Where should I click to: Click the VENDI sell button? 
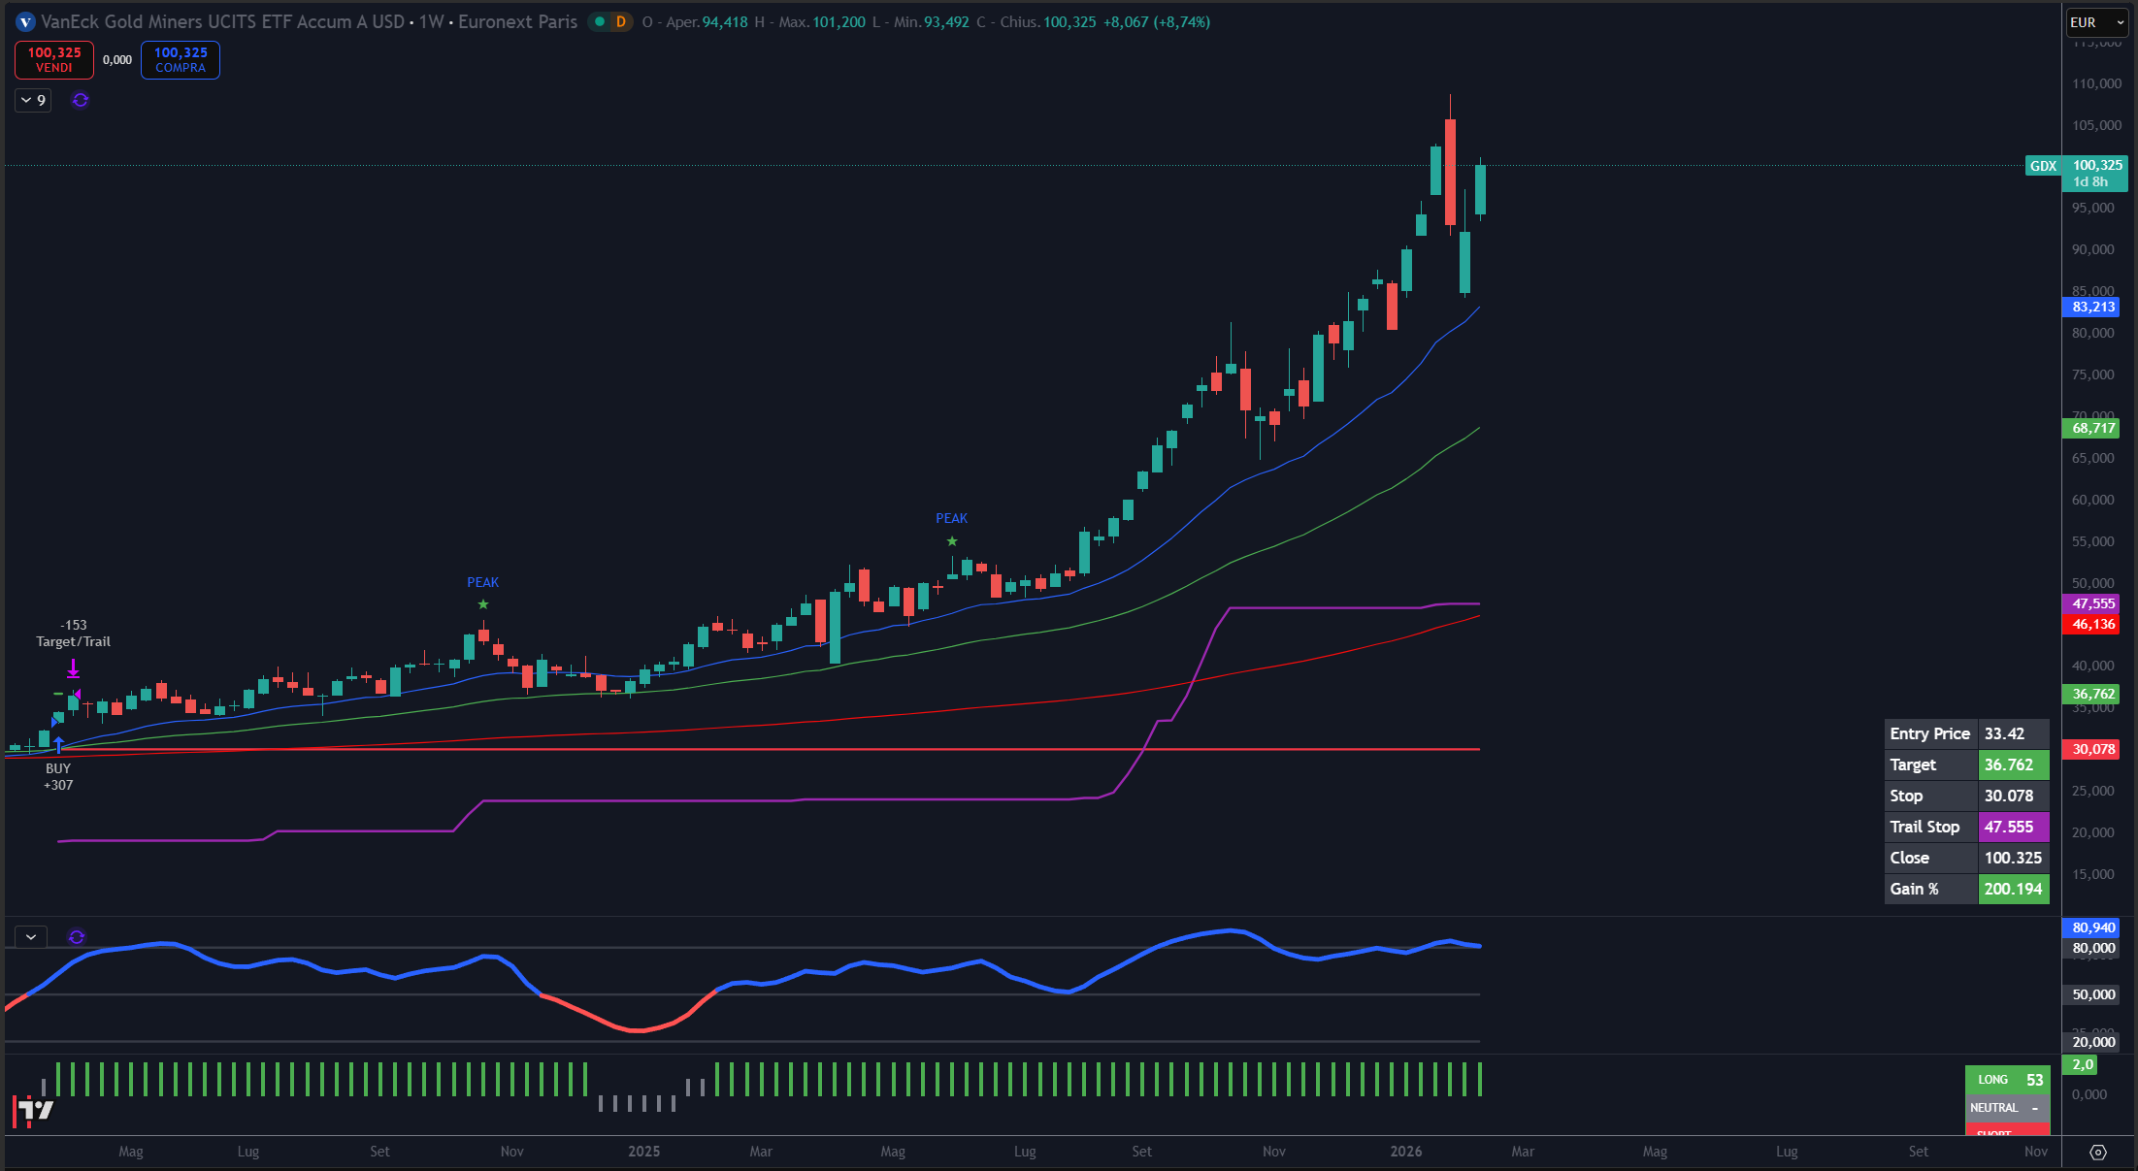click(54, 60)
